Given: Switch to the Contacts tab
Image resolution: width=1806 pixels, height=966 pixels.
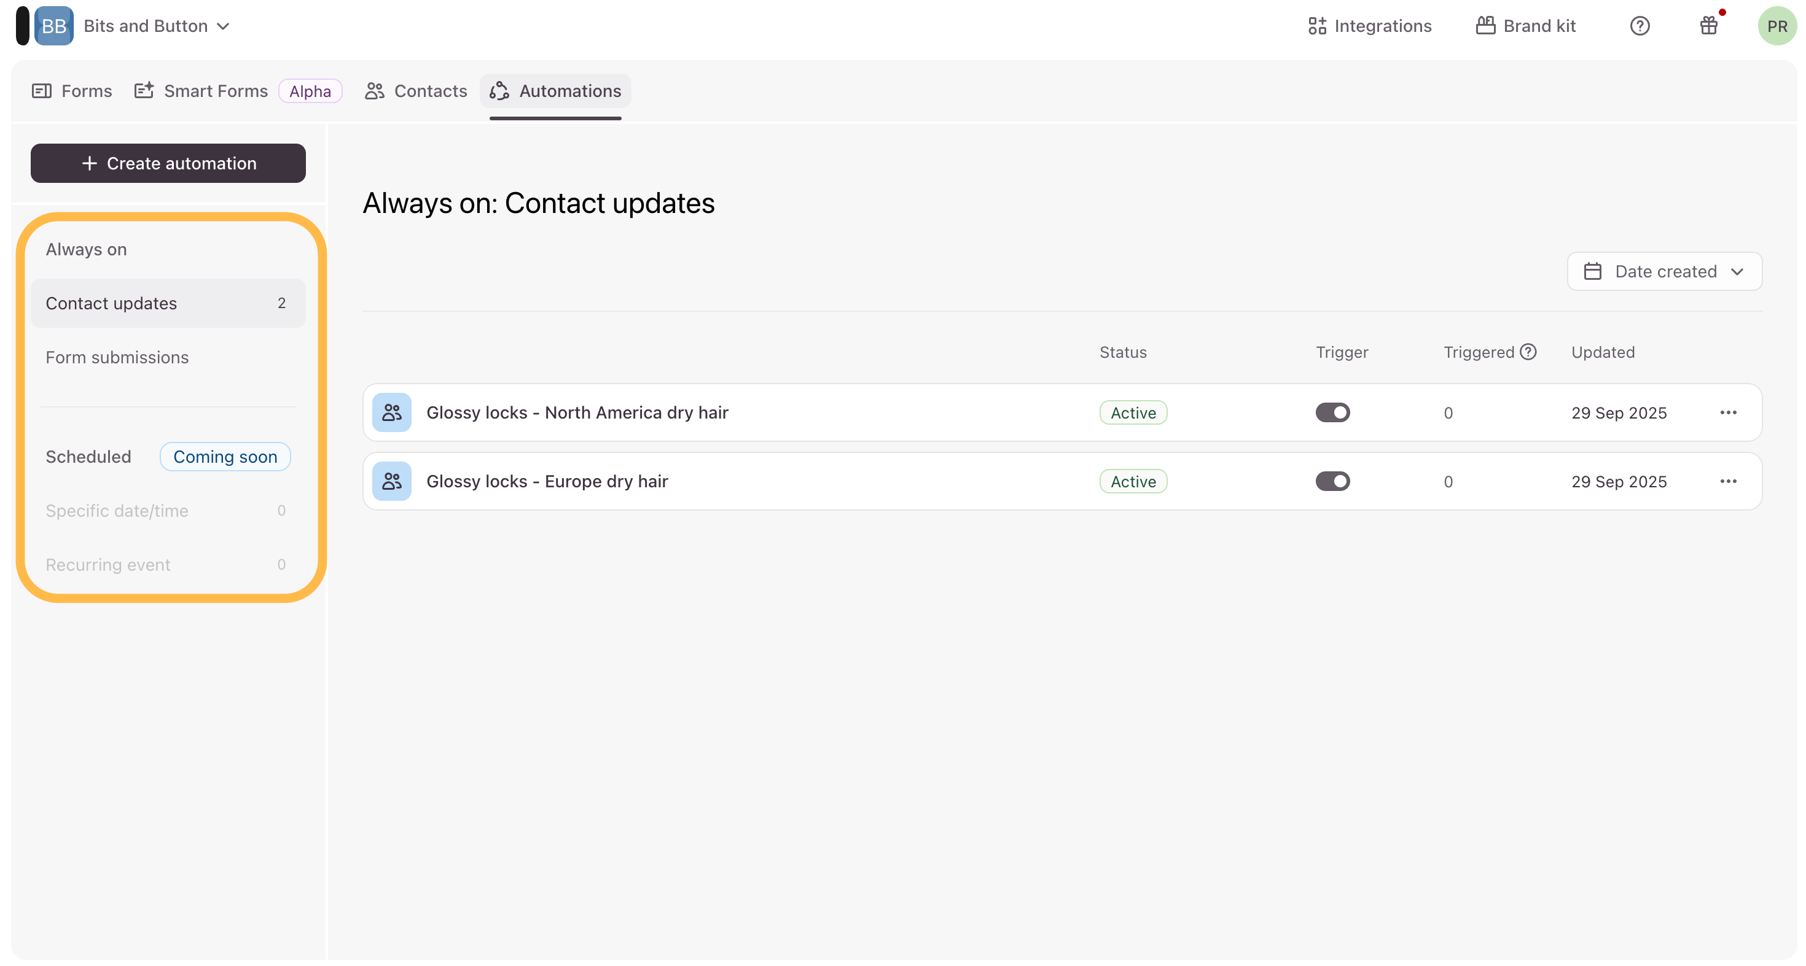Looking at the screenshot, I should [416, 91].
